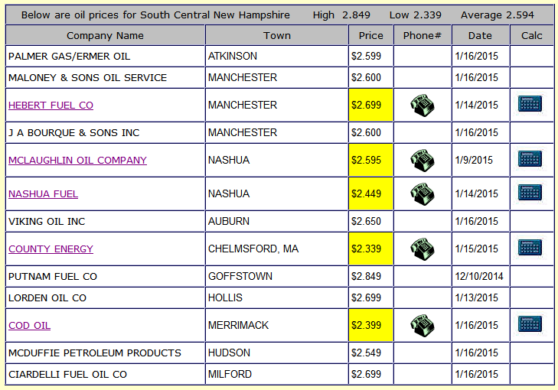Click the $2.650 Viking Oil price
Image resolution: width=558 pixels, height=390 pixels.
point(366,221)
